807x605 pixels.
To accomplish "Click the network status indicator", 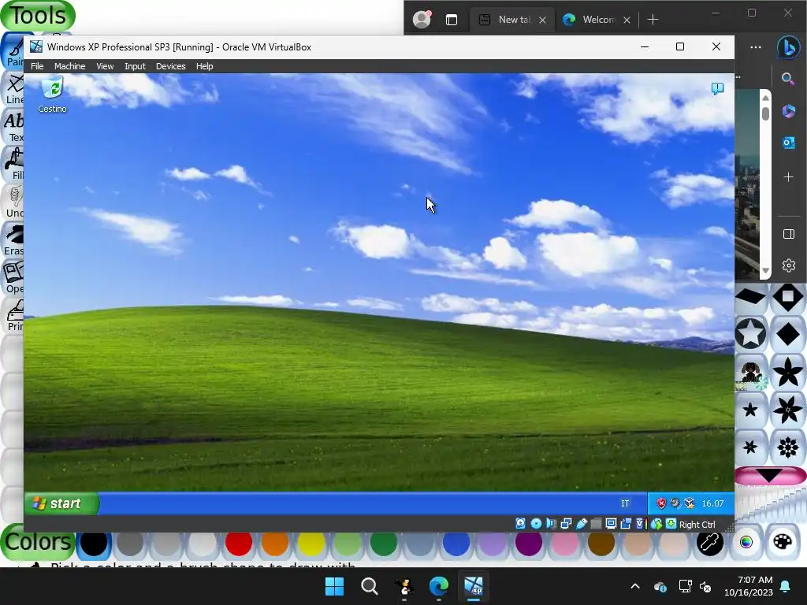I will pyautogui.click(x=566, y=524).
